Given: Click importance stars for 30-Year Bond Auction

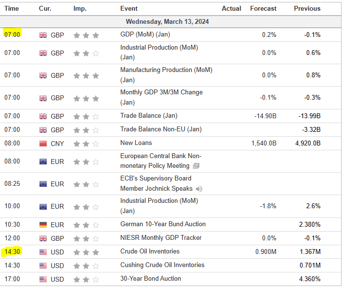Looking at the screenshot, I should 86,279.
